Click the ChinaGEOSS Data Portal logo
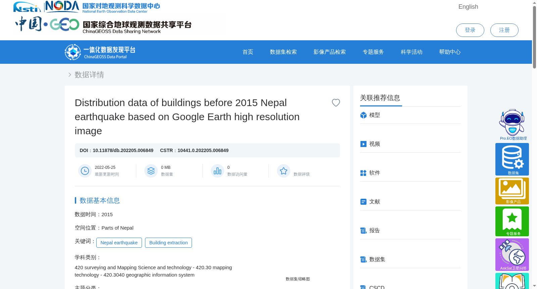The image size is (537, 289). point(100,52)
